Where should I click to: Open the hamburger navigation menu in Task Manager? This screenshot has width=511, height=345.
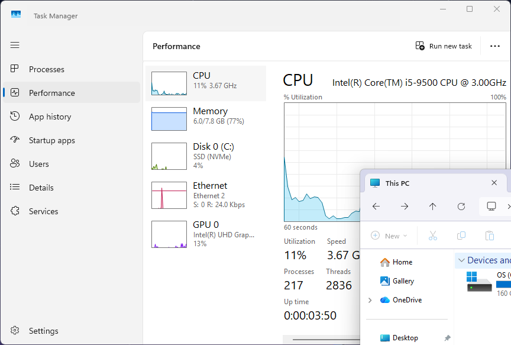15,45
